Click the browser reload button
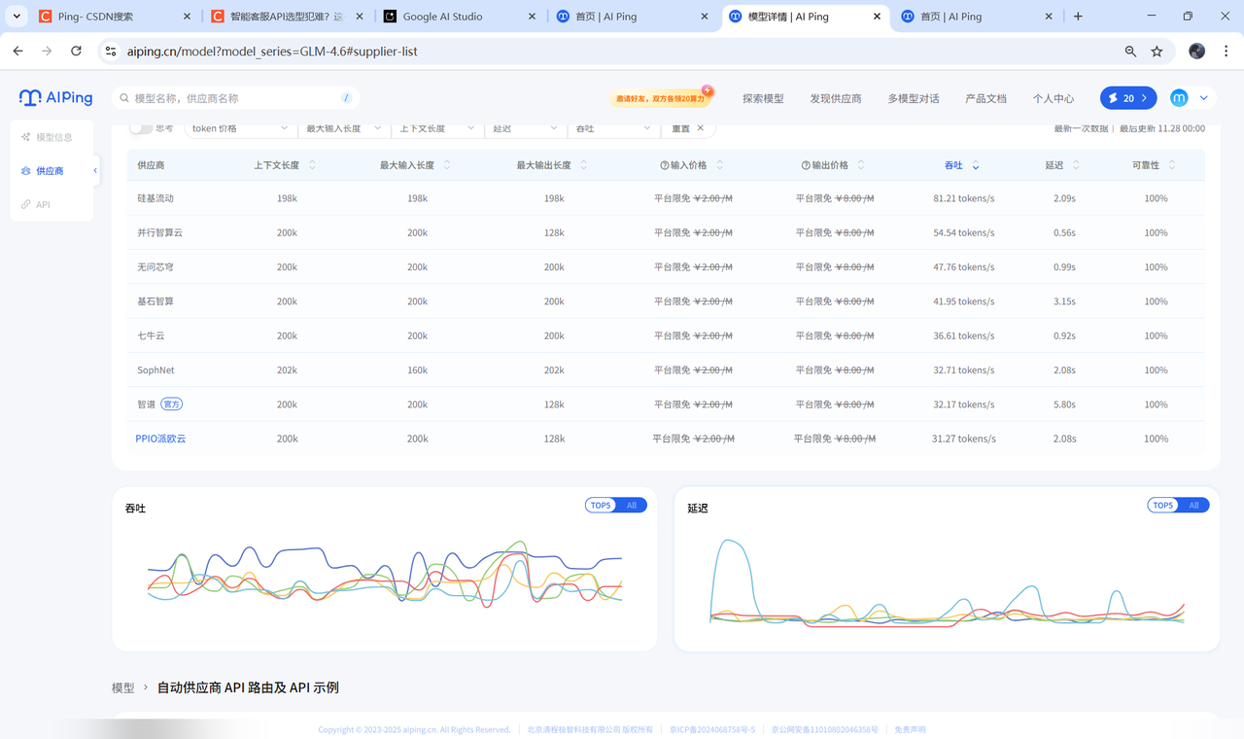 click(x=76, y=51)
